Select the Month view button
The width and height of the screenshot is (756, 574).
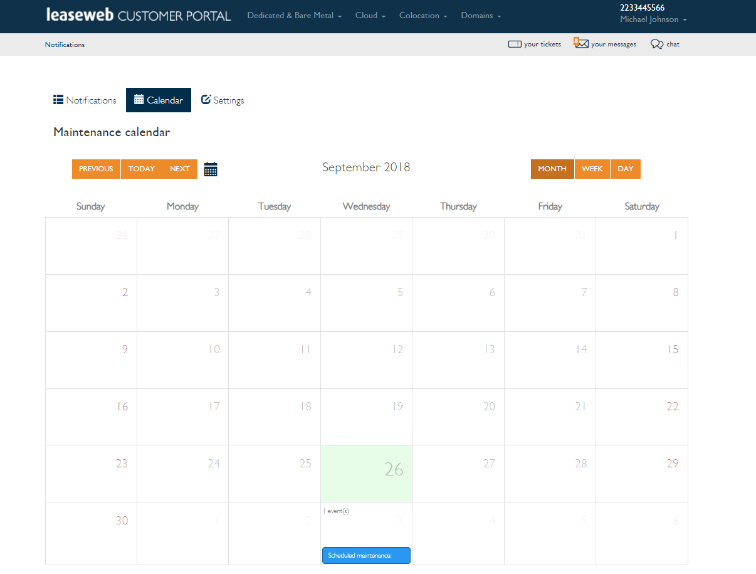pos(552,169)
